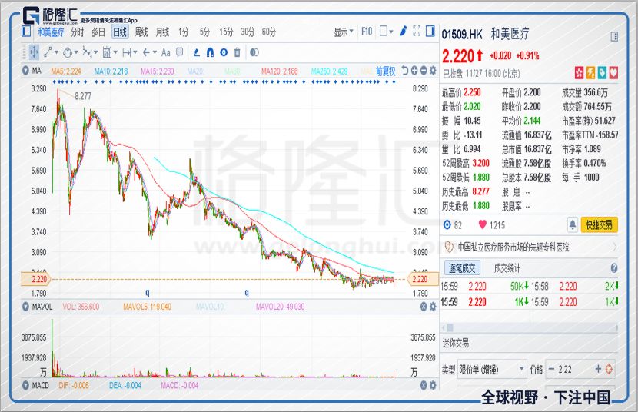This screenshot has height=412, width=638.
Task: Remove an indicator with minus icon
Action: click(424, 71)
